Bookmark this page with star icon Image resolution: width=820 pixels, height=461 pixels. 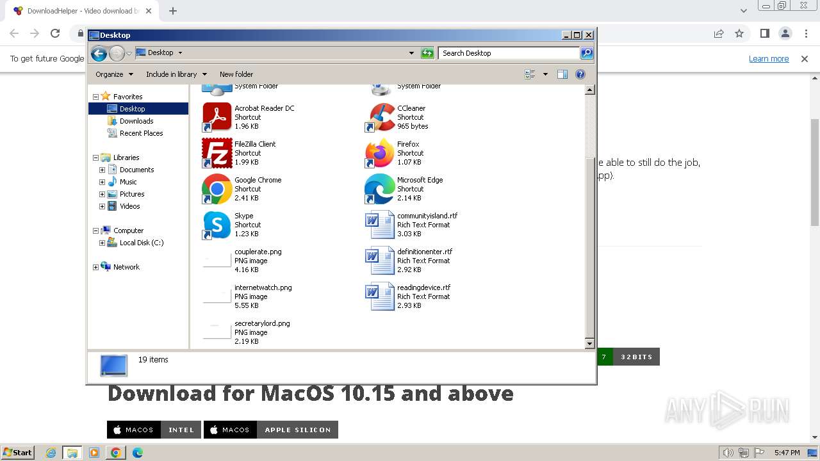(x=739, y=33)
